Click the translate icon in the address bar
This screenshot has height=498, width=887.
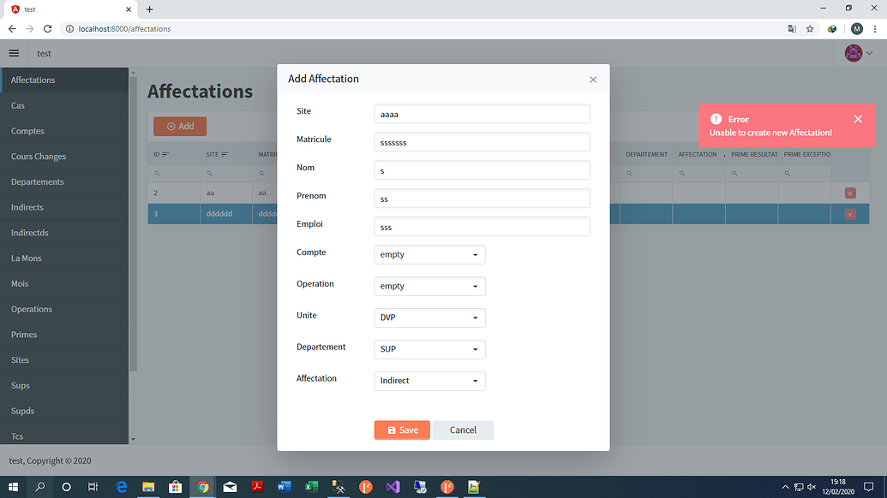click(790, 28)
